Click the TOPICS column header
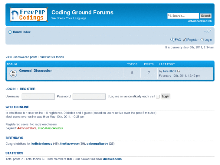Image resolution: width=220 pixels, height=165 pixels. (x=132, y=64)
